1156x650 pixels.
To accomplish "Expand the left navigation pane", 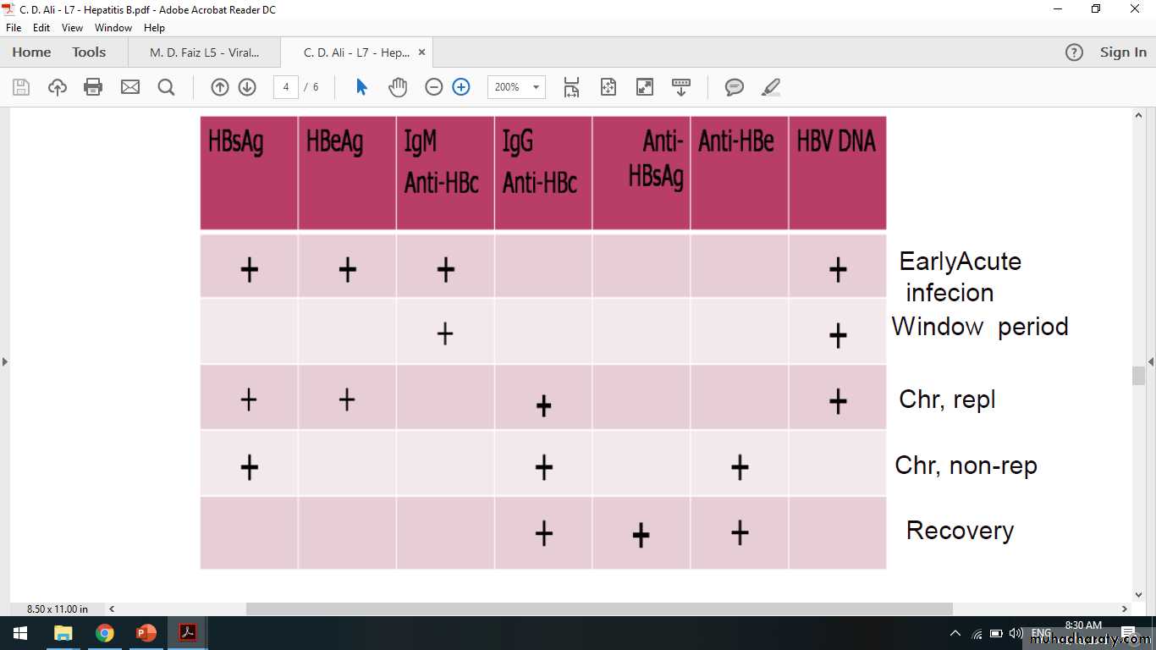I will click(x=5, y=361).
